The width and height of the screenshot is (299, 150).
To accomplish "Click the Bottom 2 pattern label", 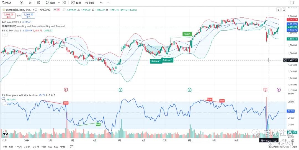I will click(x=167, y=60).
